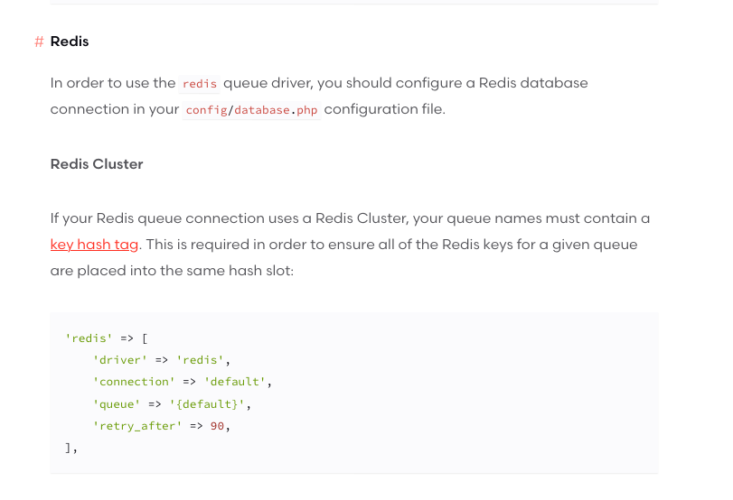This screenshot has height=500, width=733.
Task: Click the 'queue' key in code block
Action: [117, 403]
